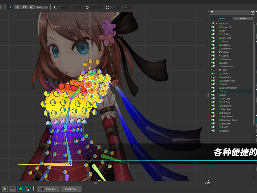Hide the Hair mesh
The image size is (257, 193).
[x=214, y=31]
